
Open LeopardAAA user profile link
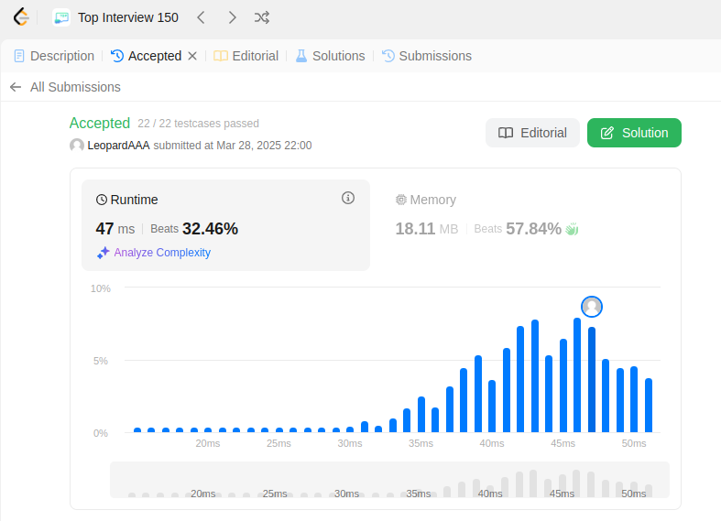click(118, 146)
